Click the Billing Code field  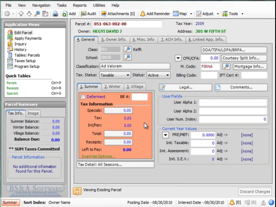coord(209,75)
